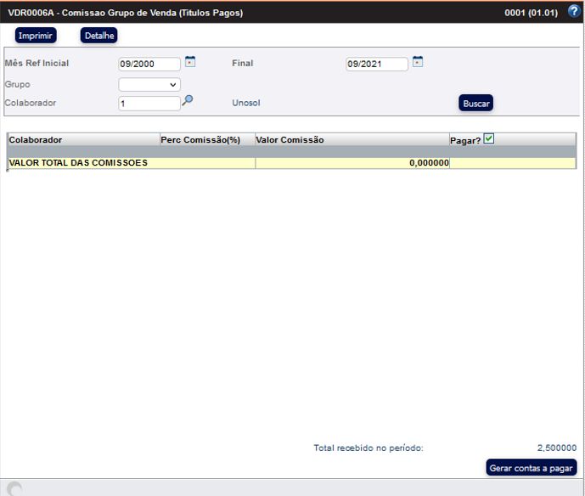Run the search with Buscar
Viewport: 585px width, 496px height.
point(475,103)
